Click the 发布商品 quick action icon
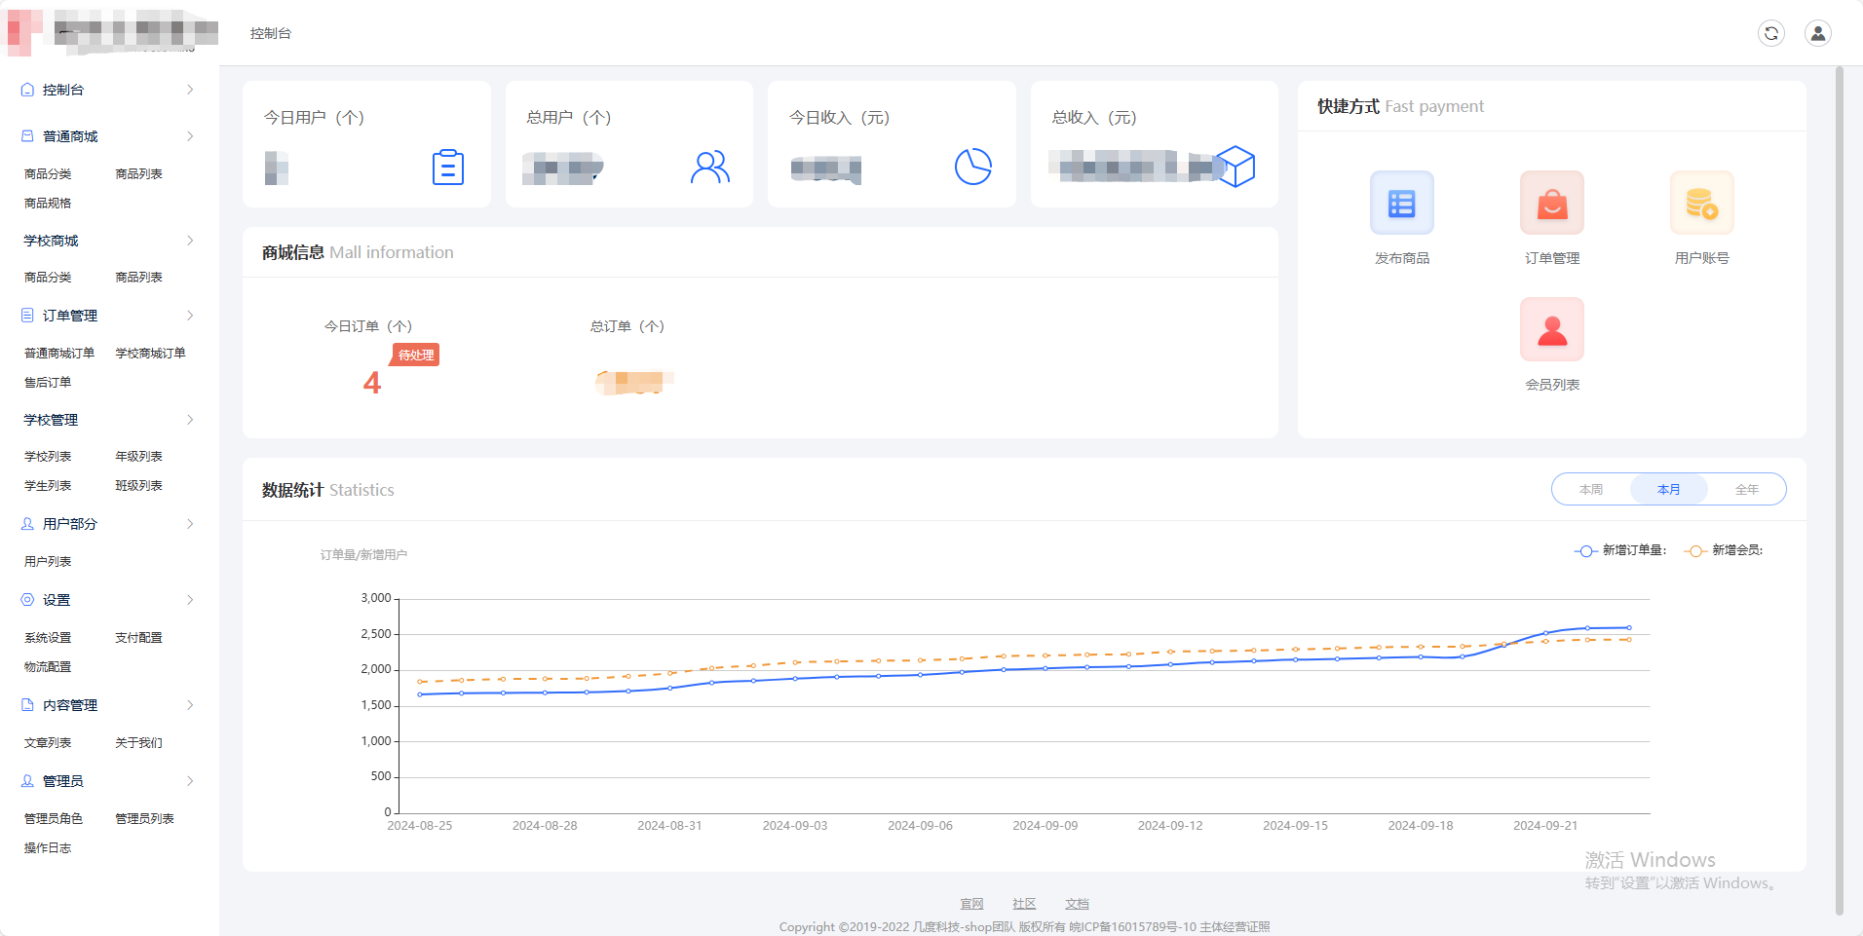Image resolution: width=1863 pixels, height=936 pixels. point(1401,203)
